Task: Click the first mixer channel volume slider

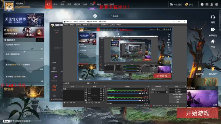Action: coord(124,93)
